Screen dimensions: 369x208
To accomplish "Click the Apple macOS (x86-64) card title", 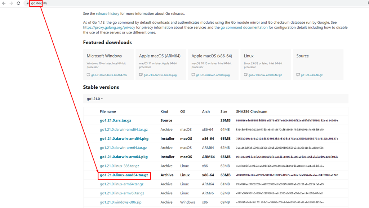I will point(212,56).
